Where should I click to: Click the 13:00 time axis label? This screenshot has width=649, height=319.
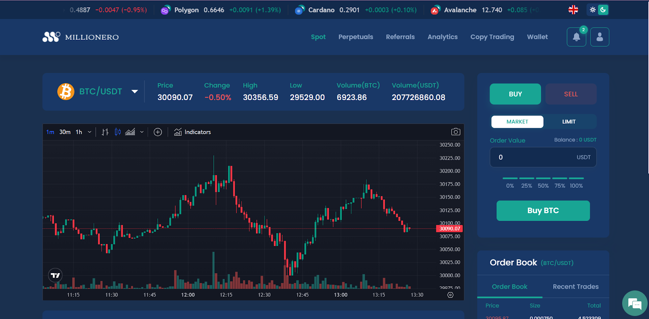click(341, 295)
